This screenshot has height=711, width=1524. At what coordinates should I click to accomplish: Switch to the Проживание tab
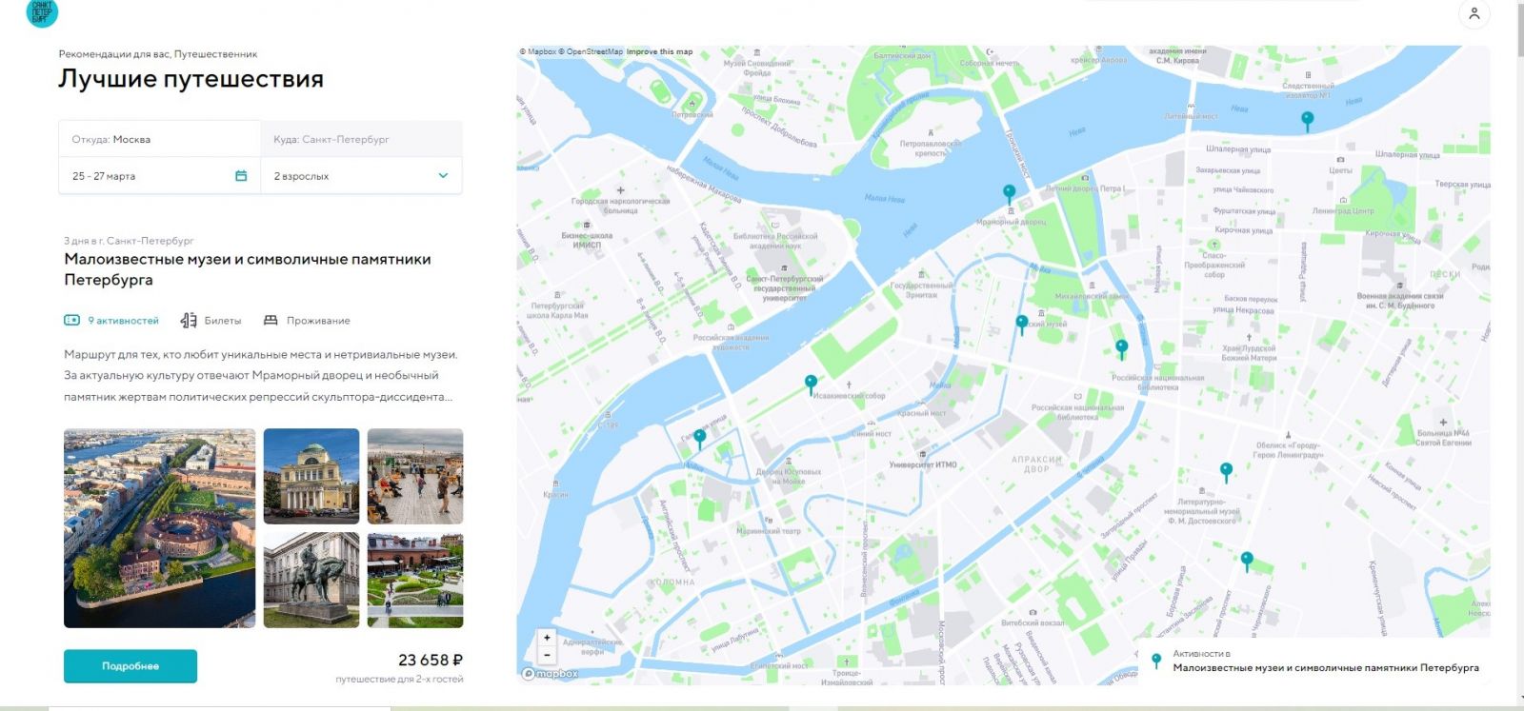point(307,321)
